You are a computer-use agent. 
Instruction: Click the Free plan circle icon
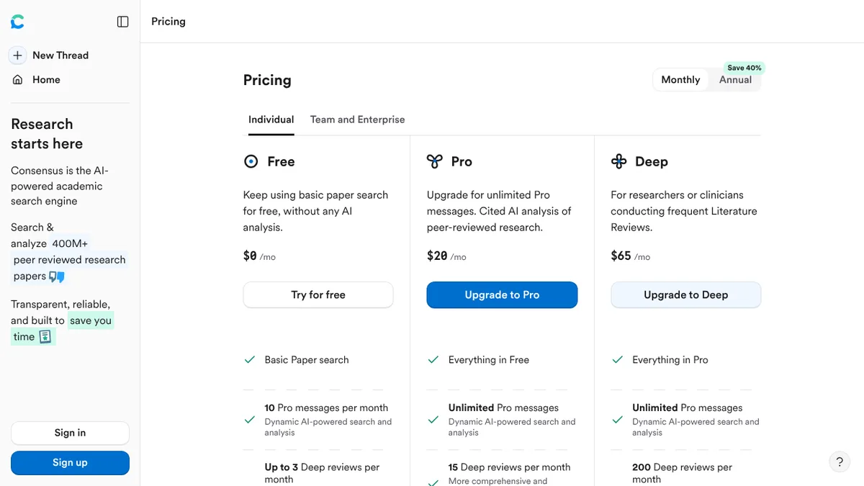tap(251, 162)
